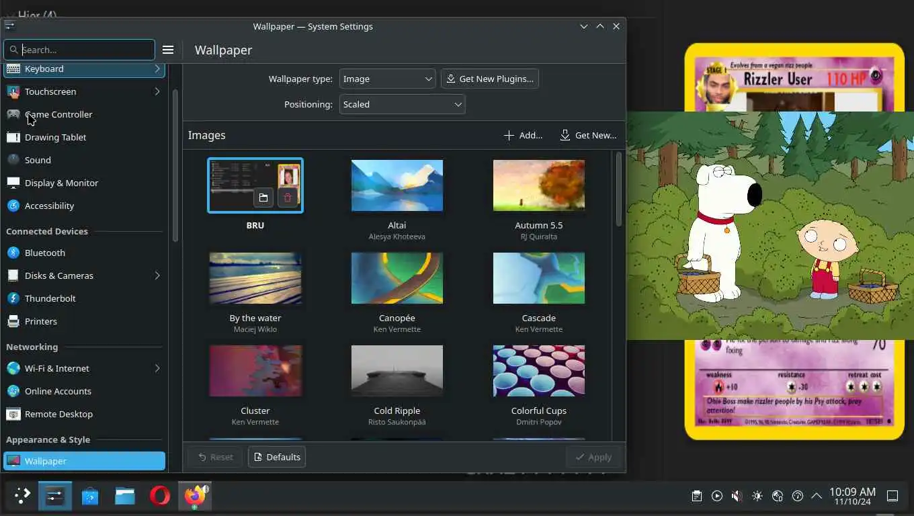914x516 pixels.
Task: Open Sound settings in sidebar
Action: [x=84, y=160]
